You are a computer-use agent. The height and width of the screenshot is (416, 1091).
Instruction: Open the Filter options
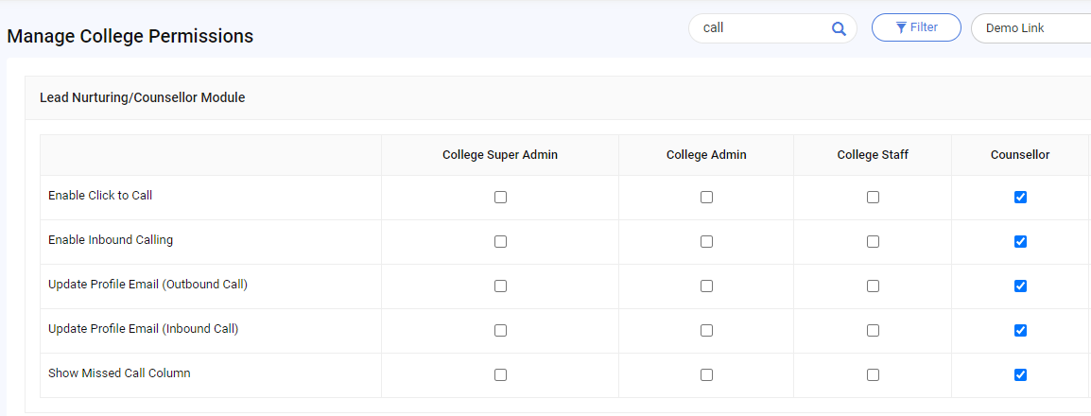pyautogui.click(x=915, y=27)
